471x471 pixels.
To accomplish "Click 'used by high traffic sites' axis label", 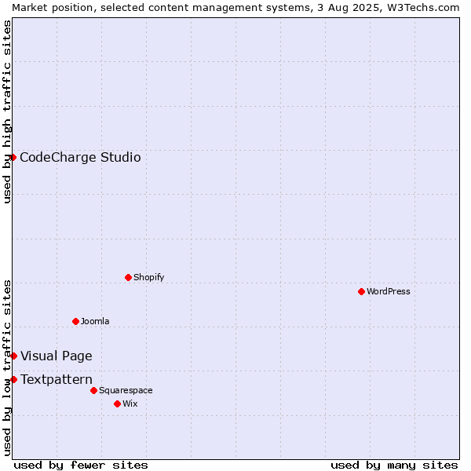I will pos(6,111).
